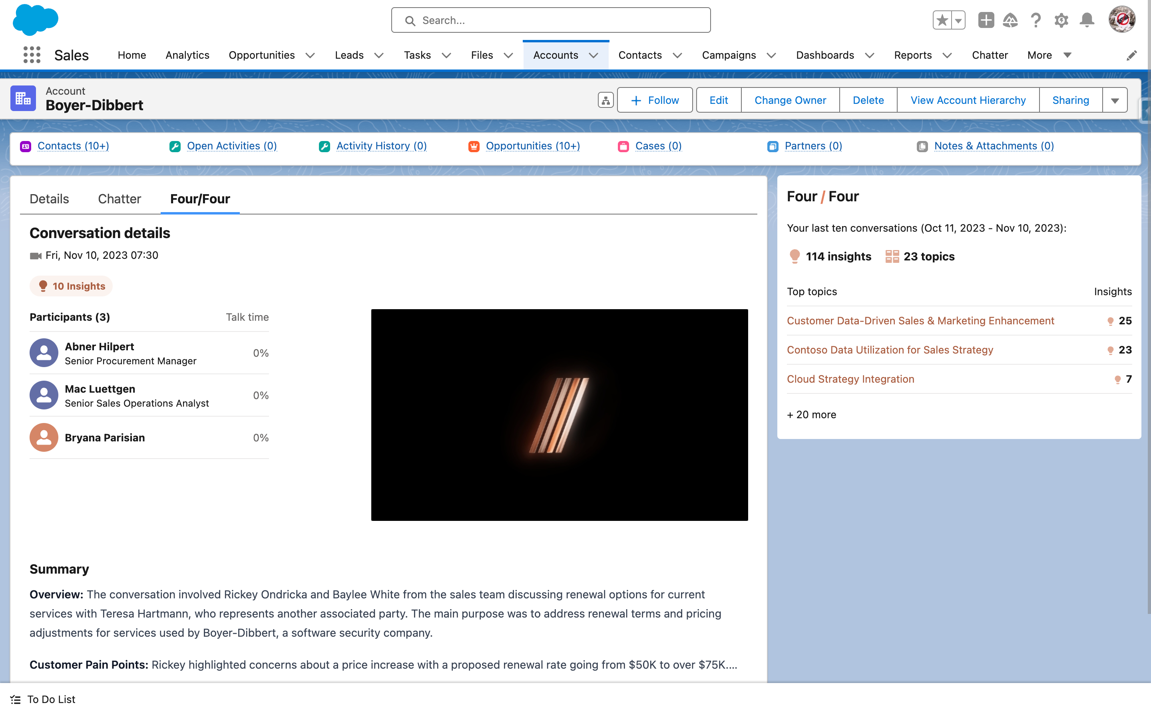Click the pencil edit navigation icon
This screenshot has width=1151, height=715.
coord(1131,56)
